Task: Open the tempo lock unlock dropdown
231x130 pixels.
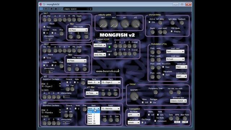Action: coord(134,122)
